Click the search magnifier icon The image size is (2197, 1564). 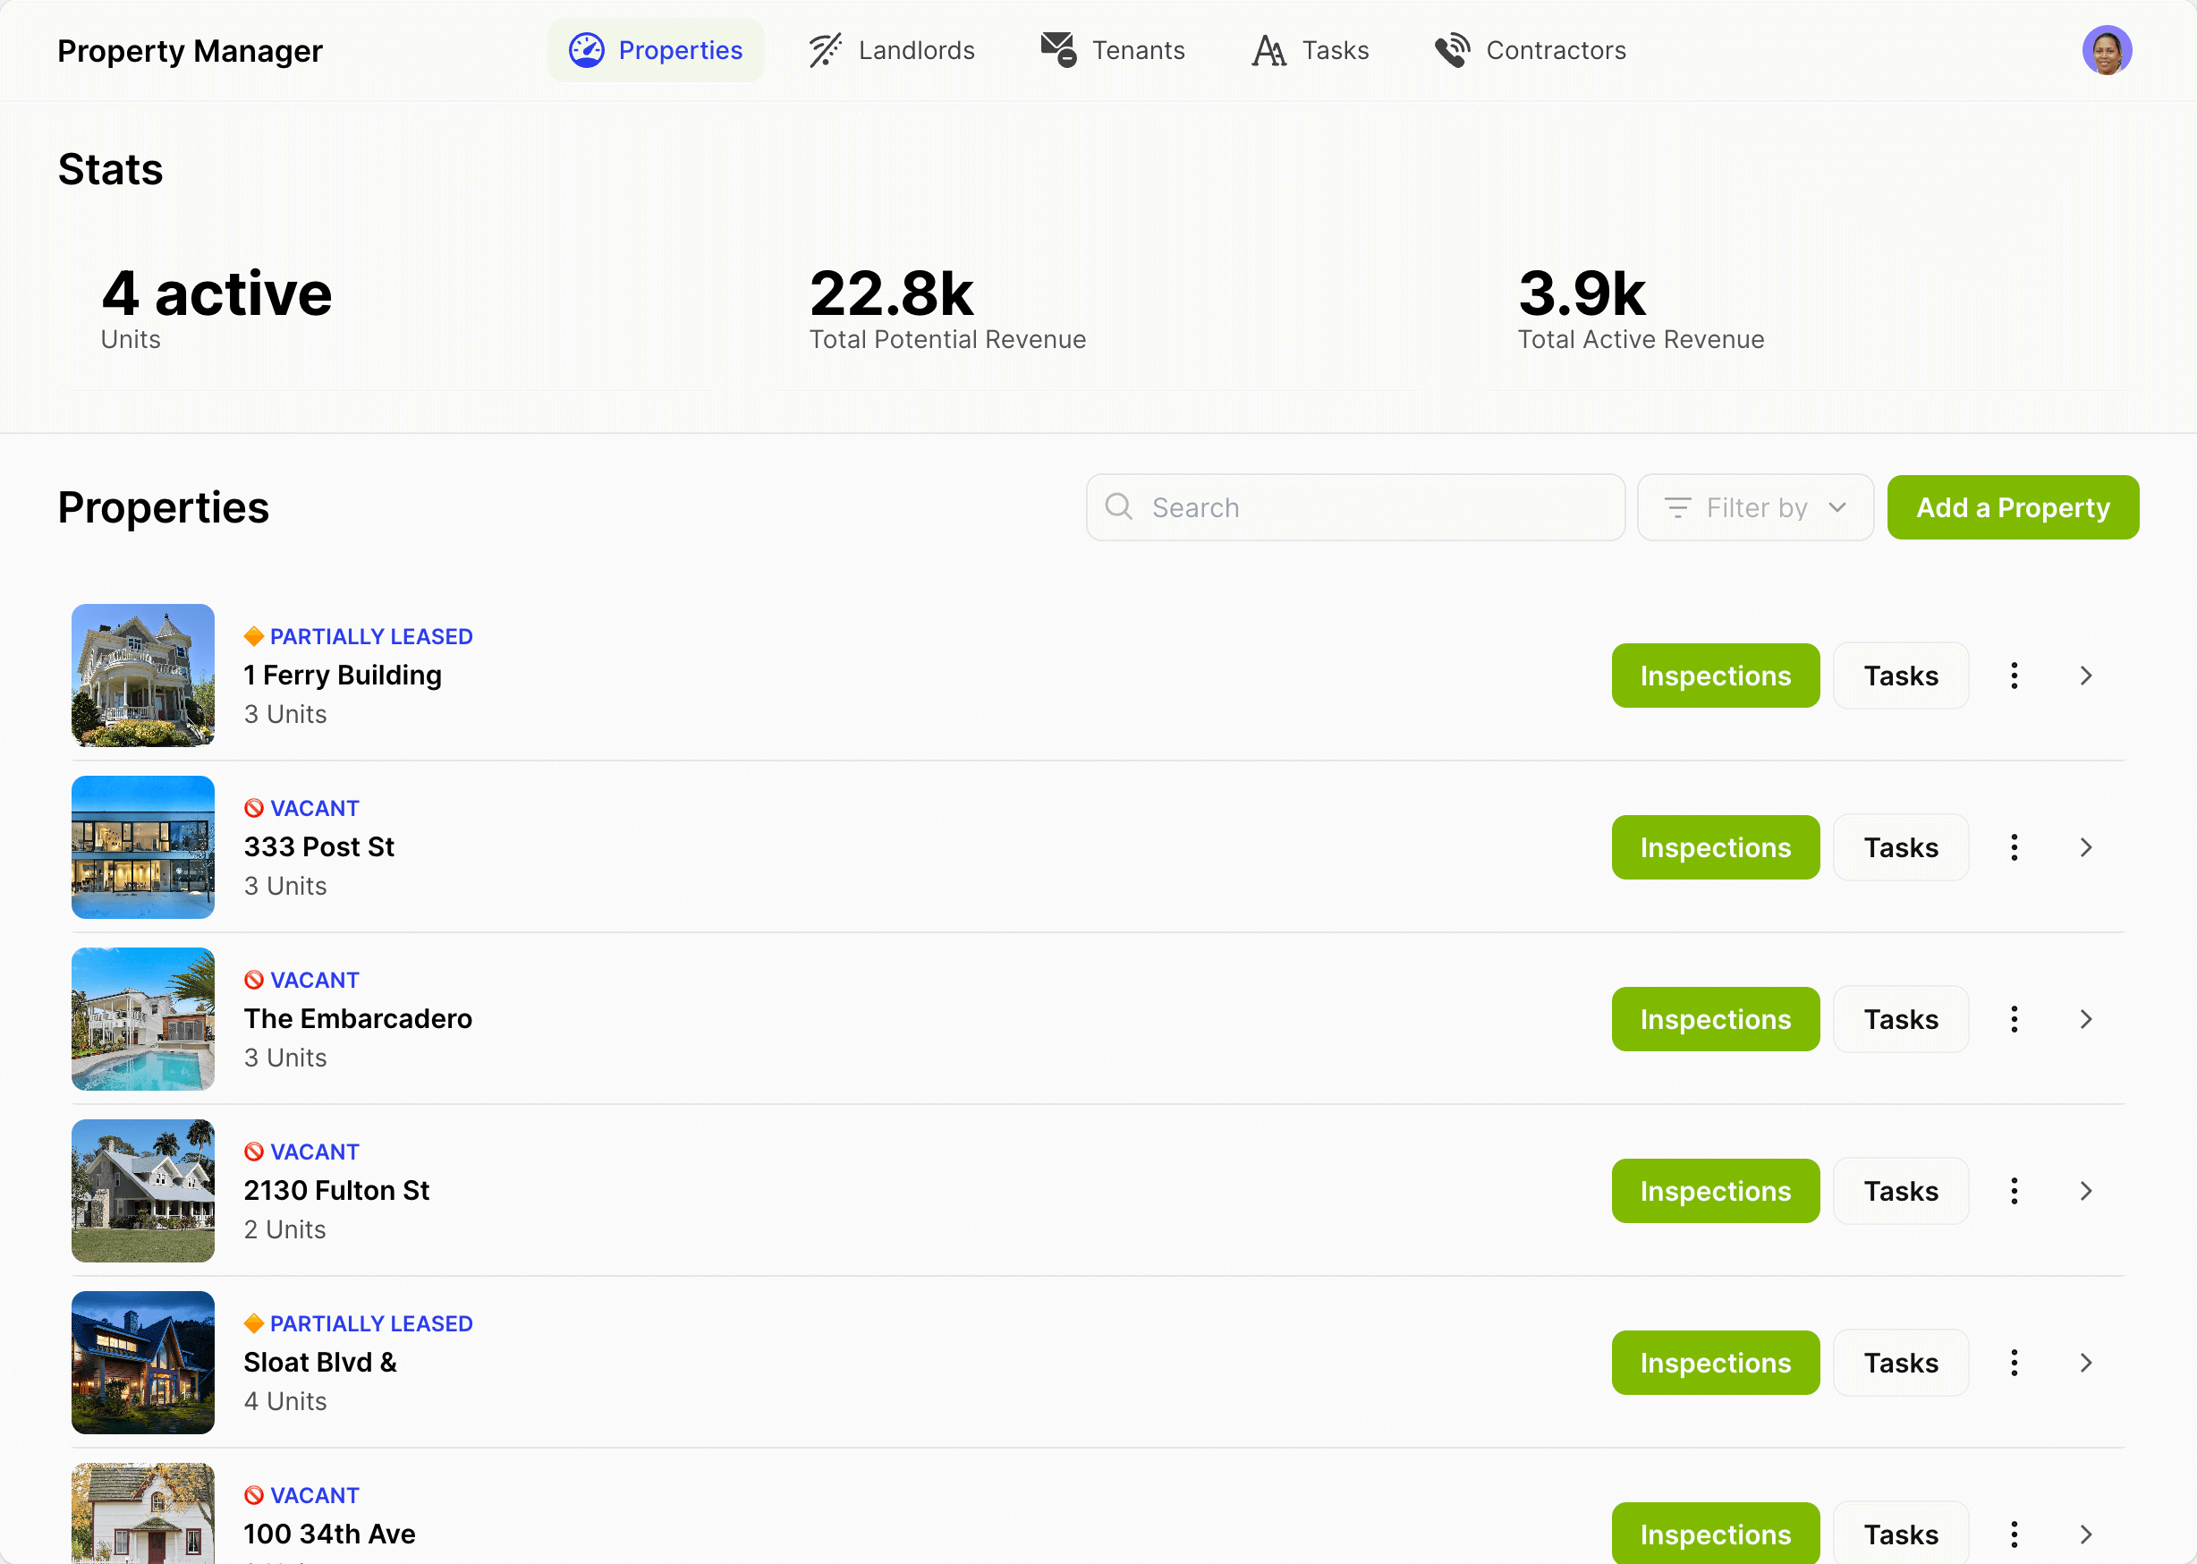1119,506
